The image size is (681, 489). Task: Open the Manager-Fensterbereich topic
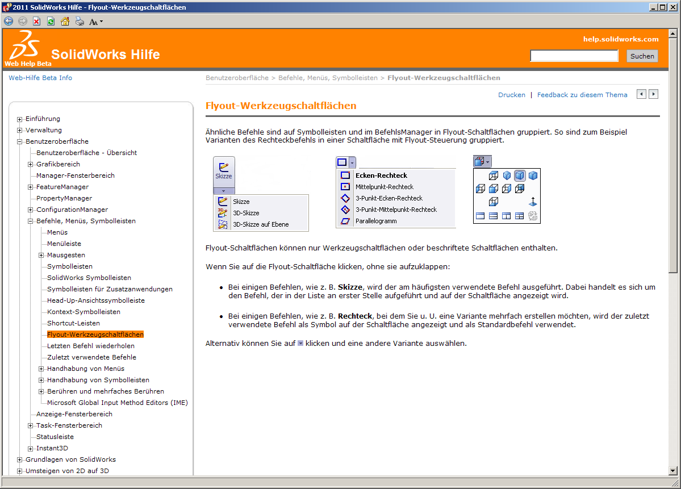(76, 175)
